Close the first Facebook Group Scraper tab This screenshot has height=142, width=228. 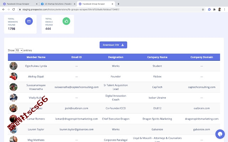pyautogui.click(x=37, y=4)
